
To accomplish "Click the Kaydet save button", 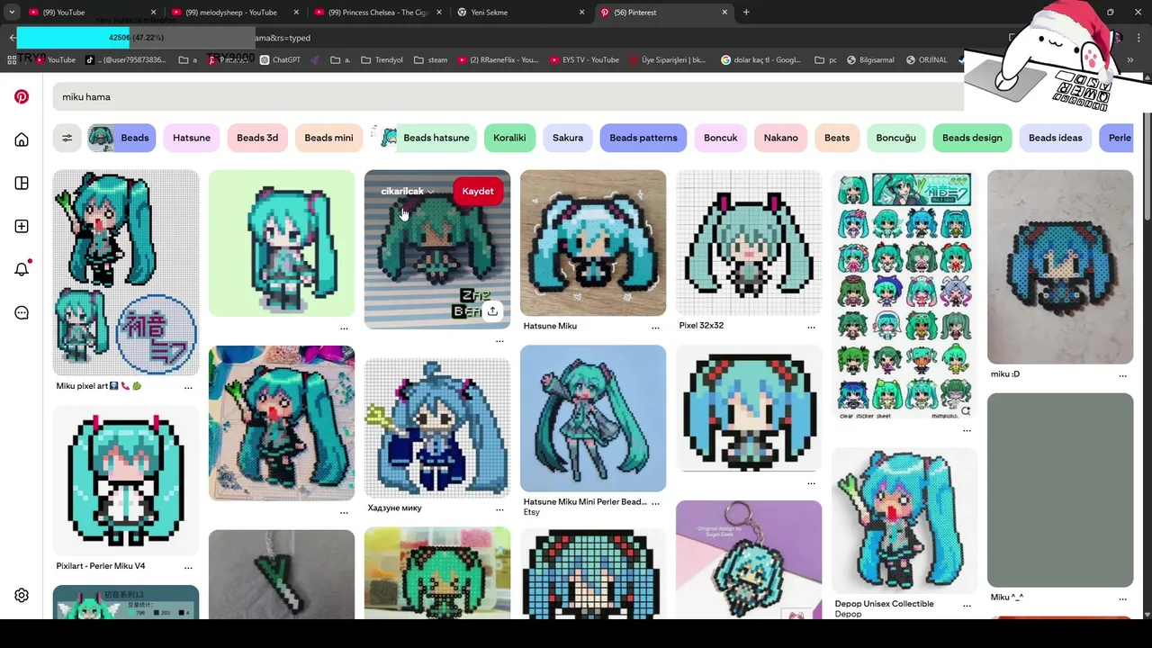I will pyautogui.click(x=478, y=191).
